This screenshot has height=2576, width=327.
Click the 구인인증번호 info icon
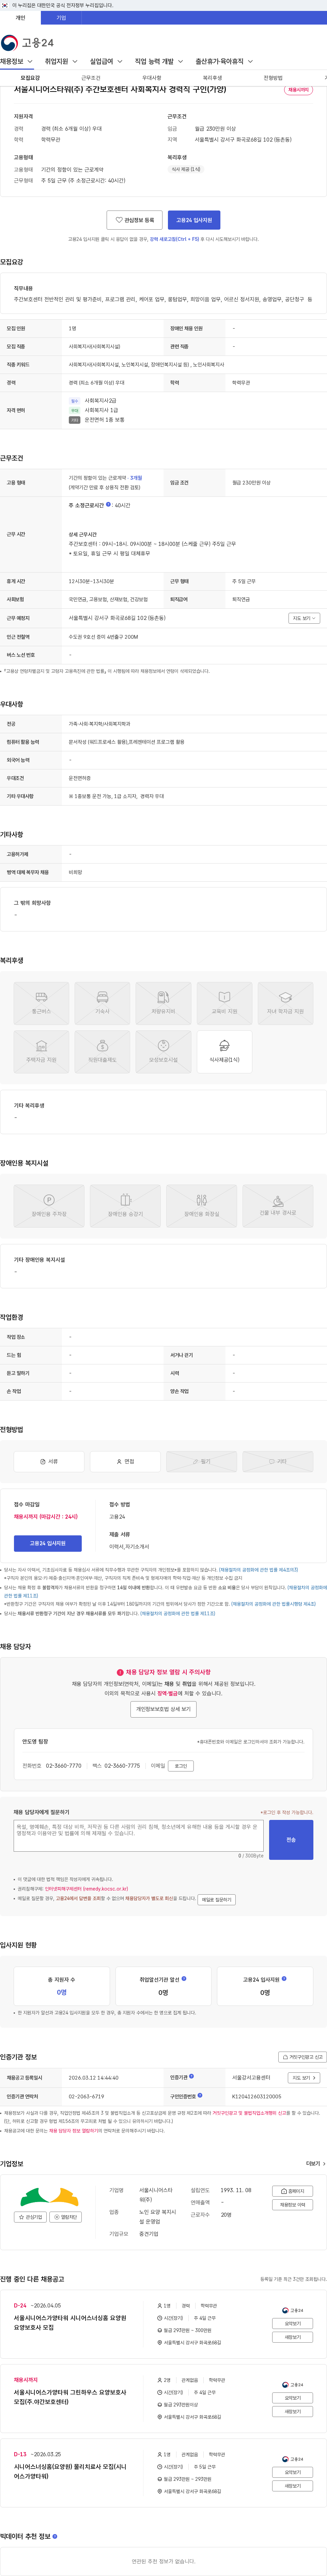click(x=200, y=2095)
